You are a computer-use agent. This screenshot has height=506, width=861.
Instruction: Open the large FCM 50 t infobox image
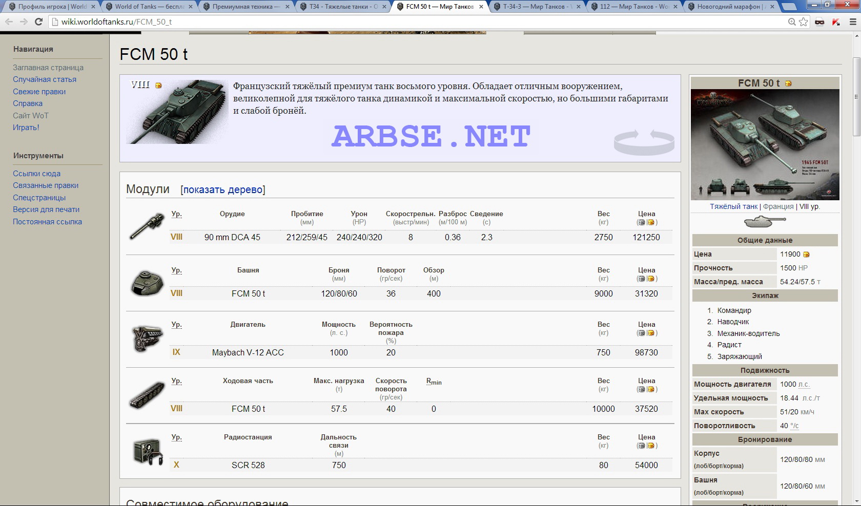[x=765, y=144]
